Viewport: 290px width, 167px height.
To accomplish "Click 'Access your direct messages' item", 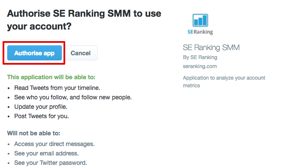I will point(54,144).
